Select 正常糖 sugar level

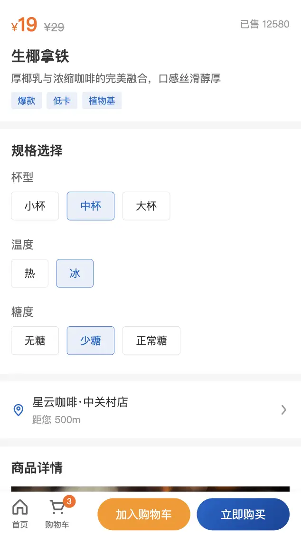(x=151, y=341)
